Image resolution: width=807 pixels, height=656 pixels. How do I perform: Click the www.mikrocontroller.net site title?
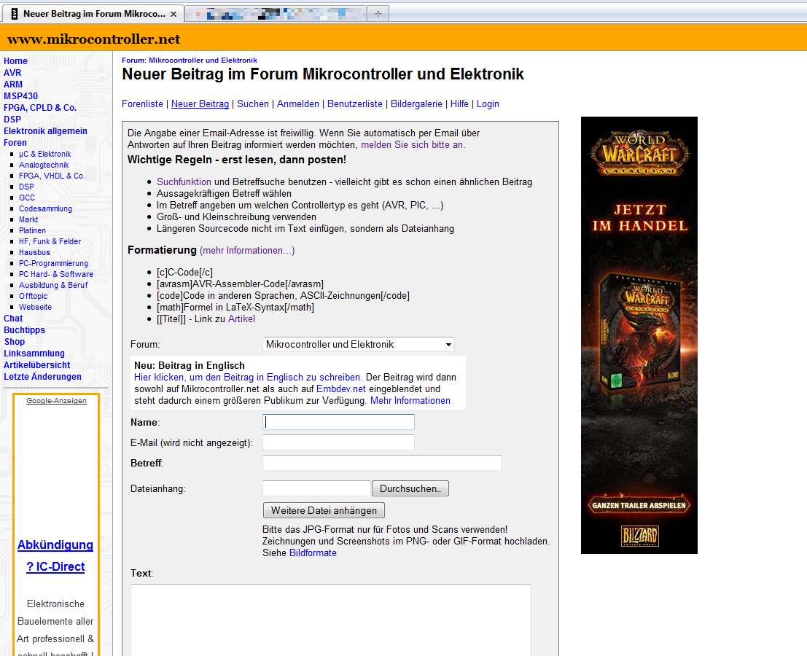point(93,39)
